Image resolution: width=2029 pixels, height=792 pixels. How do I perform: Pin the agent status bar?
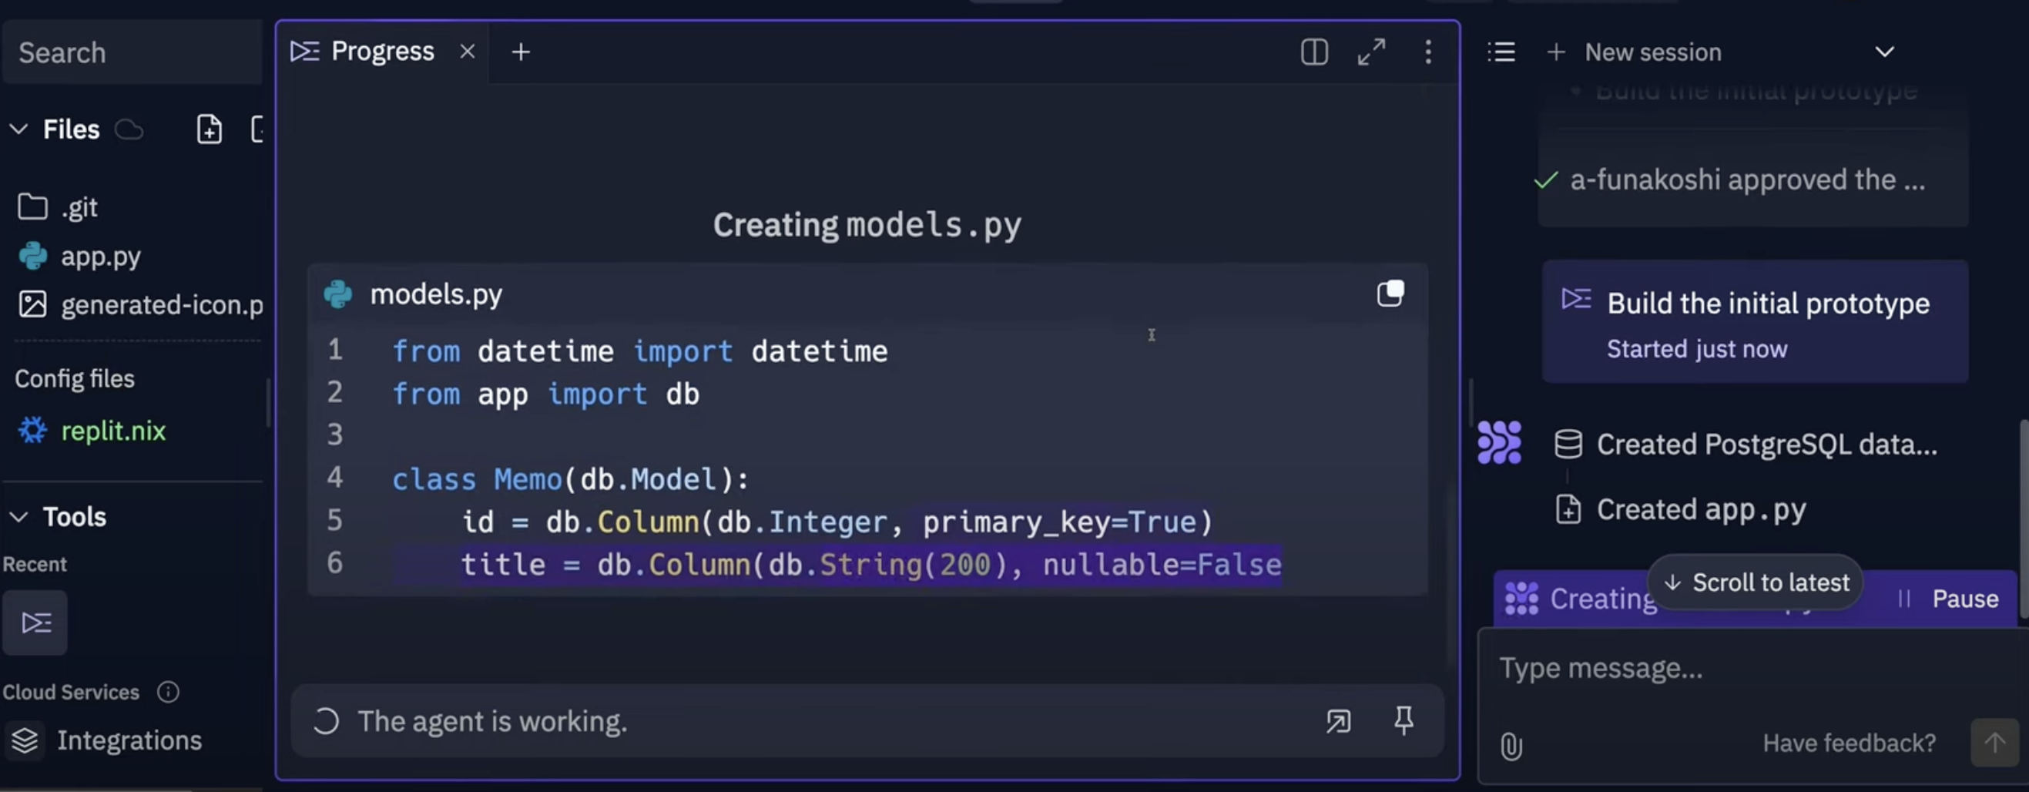pos(1404,720)
